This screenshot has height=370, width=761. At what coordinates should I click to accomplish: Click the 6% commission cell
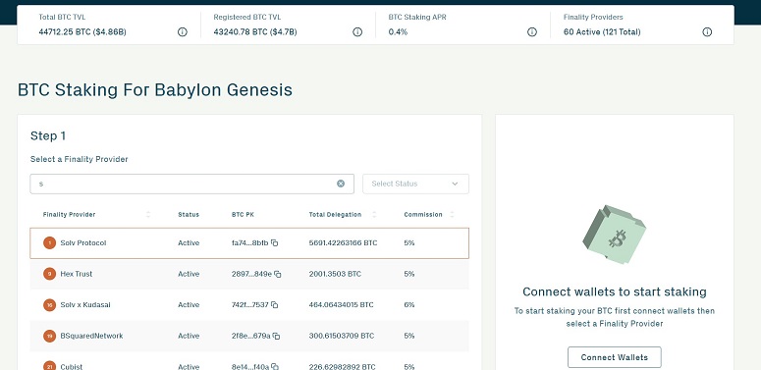tap(409, 305)
